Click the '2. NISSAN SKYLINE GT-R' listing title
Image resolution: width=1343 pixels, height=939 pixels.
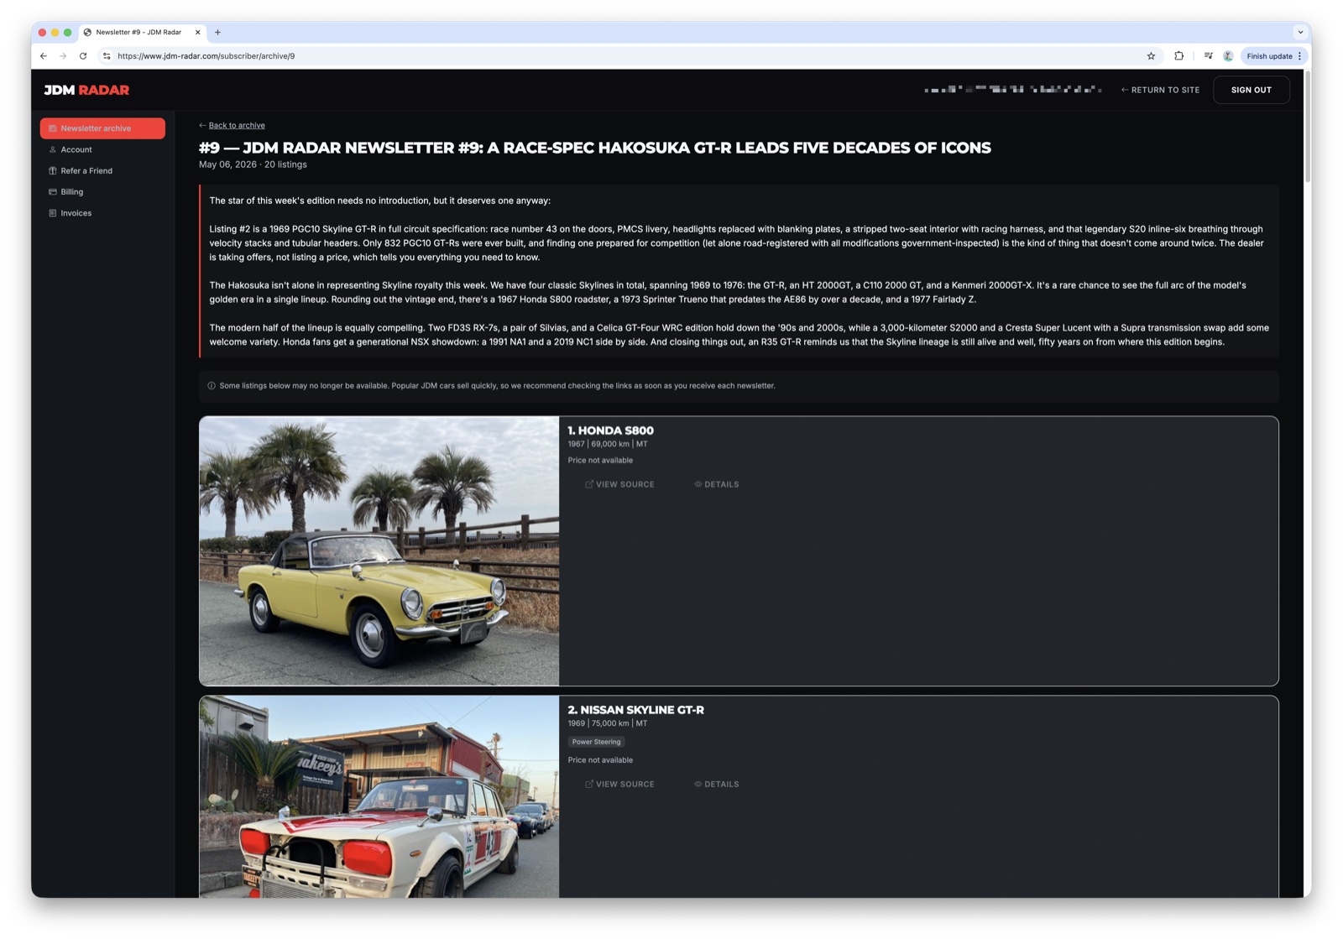coord(636,710)
